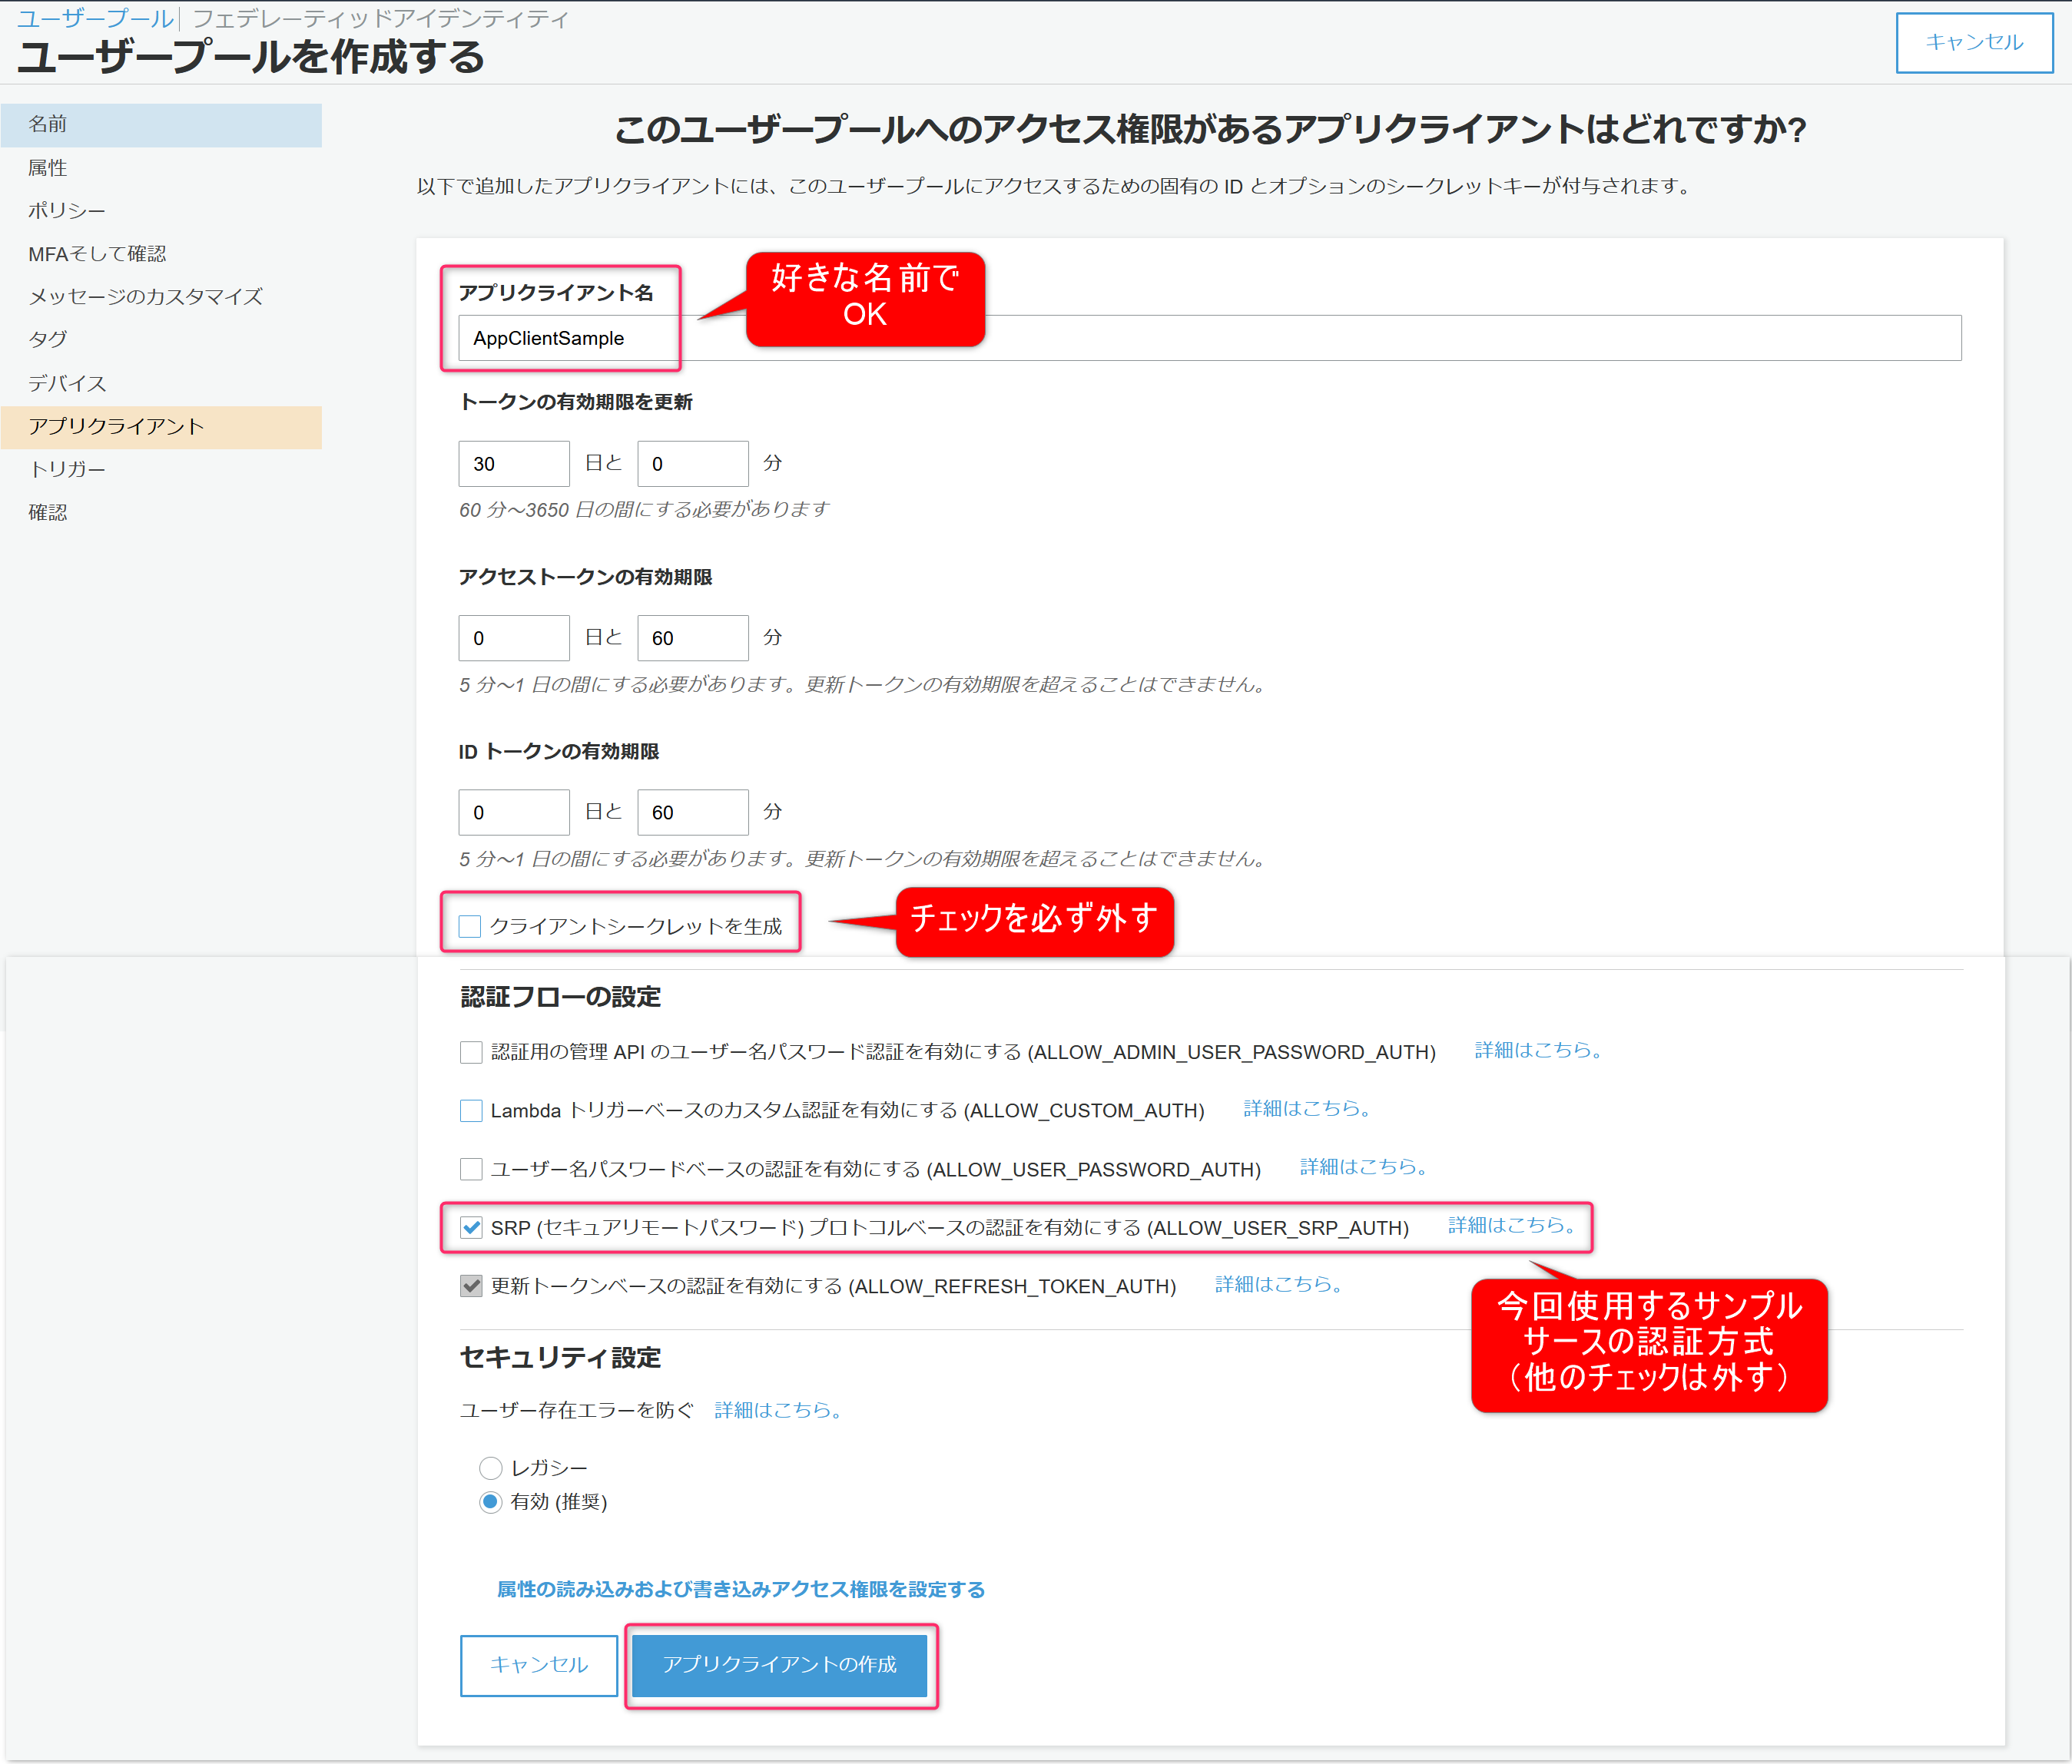Open 詳細はこちら link for ALLOW_CUSTOM_AUTH

tap(1305, 1108)
